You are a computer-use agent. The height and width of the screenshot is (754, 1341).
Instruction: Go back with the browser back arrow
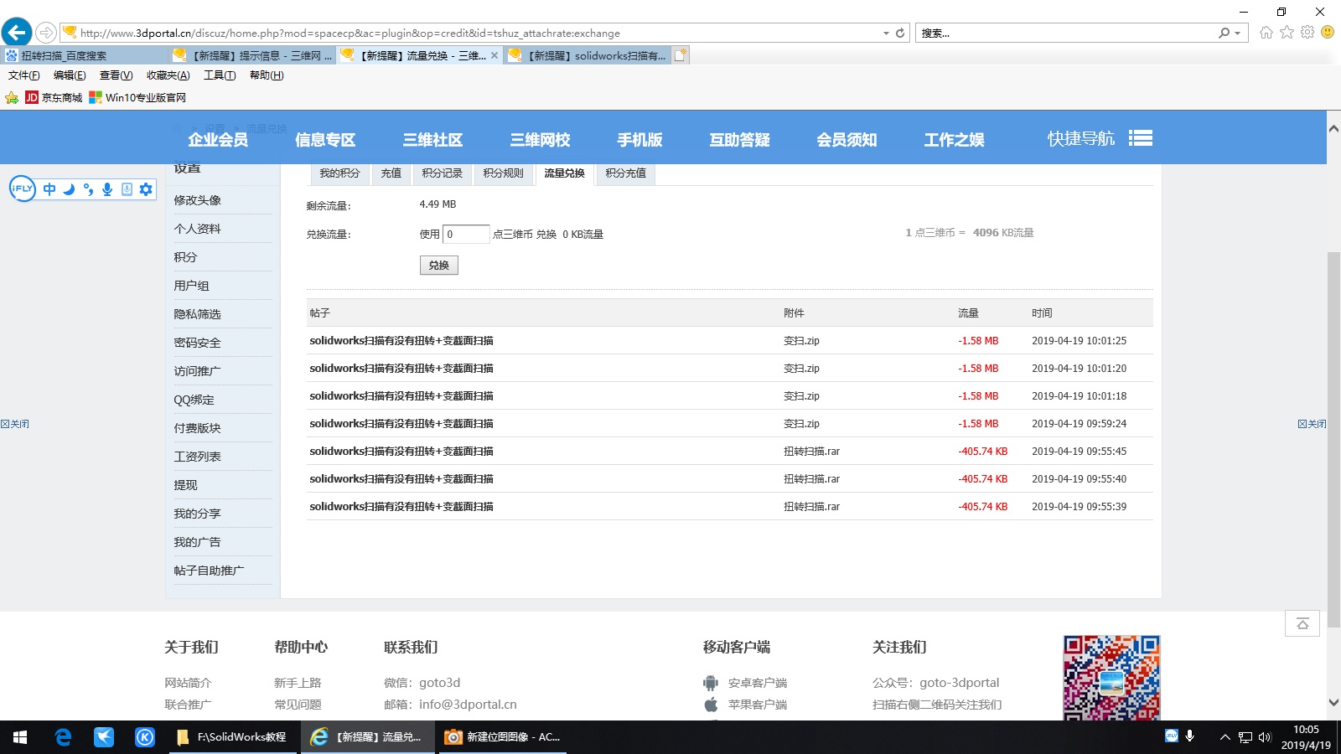click(17, 33)
